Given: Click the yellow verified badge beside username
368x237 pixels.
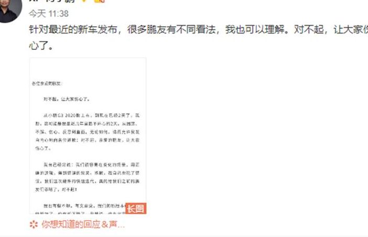Looking at the screenshot, I should point(84,1).
